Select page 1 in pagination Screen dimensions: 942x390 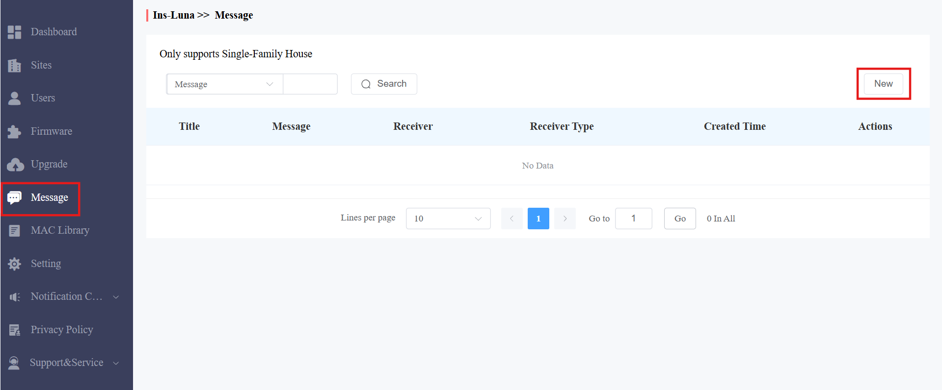538,219
